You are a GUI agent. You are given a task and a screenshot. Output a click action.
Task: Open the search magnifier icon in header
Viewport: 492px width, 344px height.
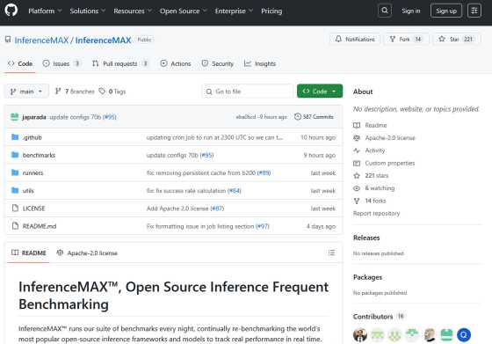pos(385,11)
